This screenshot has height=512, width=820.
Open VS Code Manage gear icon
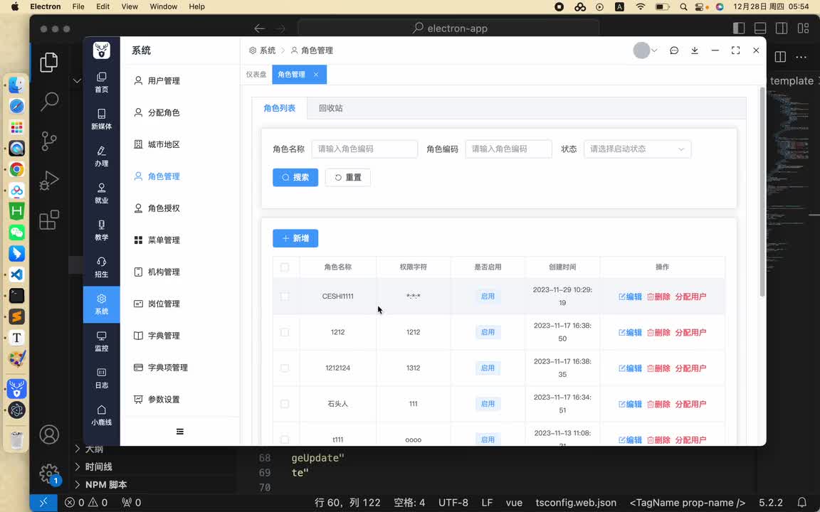pos(49,474)
